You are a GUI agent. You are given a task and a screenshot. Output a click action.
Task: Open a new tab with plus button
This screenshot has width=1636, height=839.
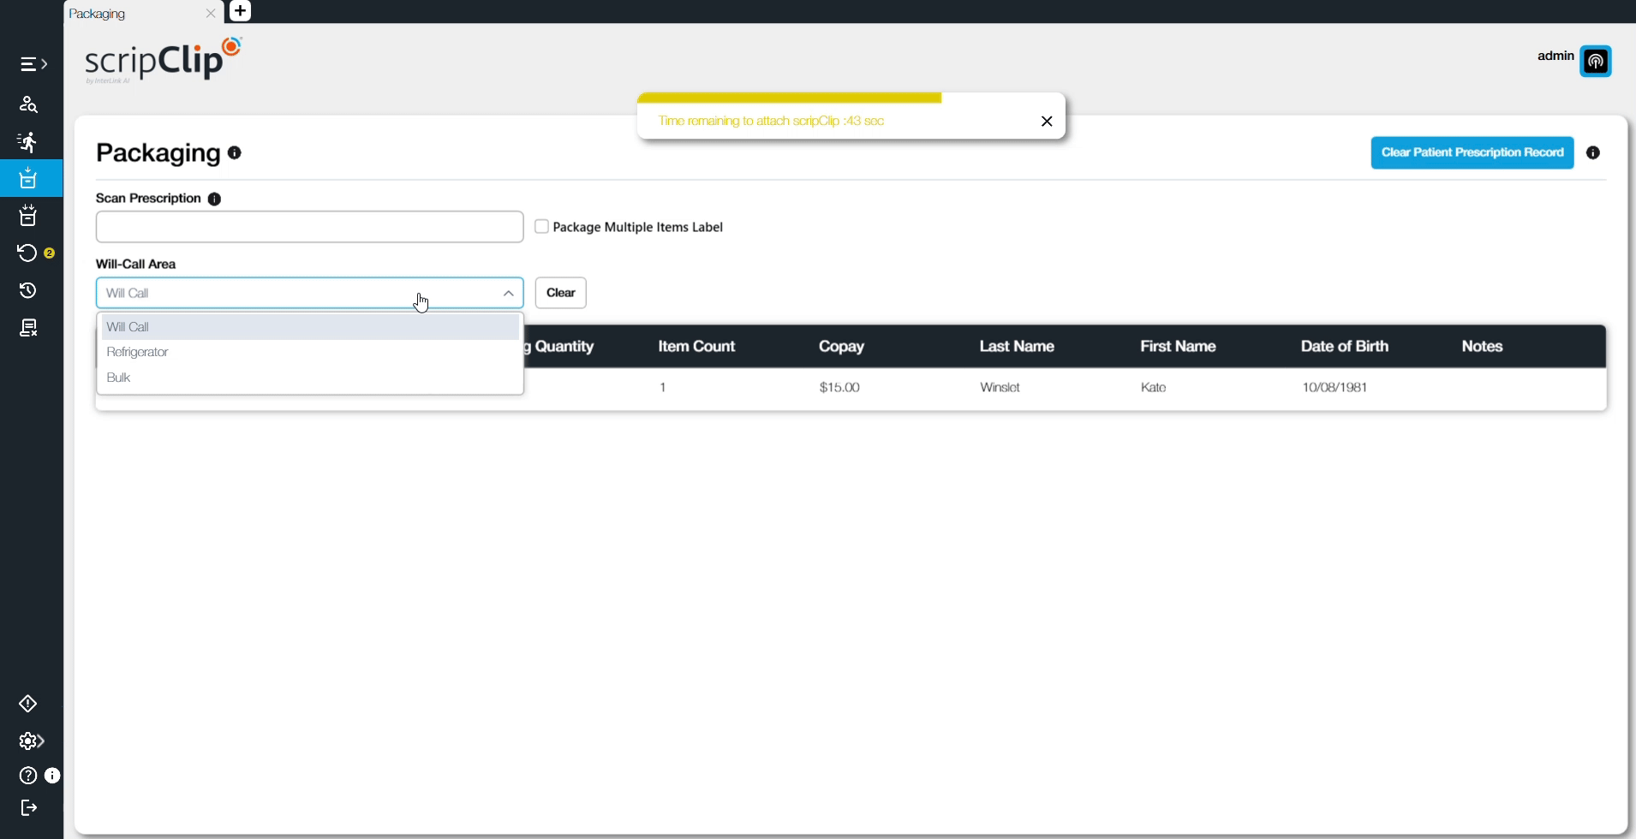tap(241, 11)
